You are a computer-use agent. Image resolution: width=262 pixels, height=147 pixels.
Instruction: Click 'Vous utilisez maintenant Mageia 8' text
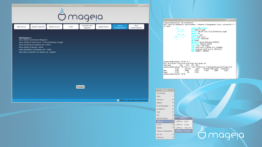tap(33, 40)
